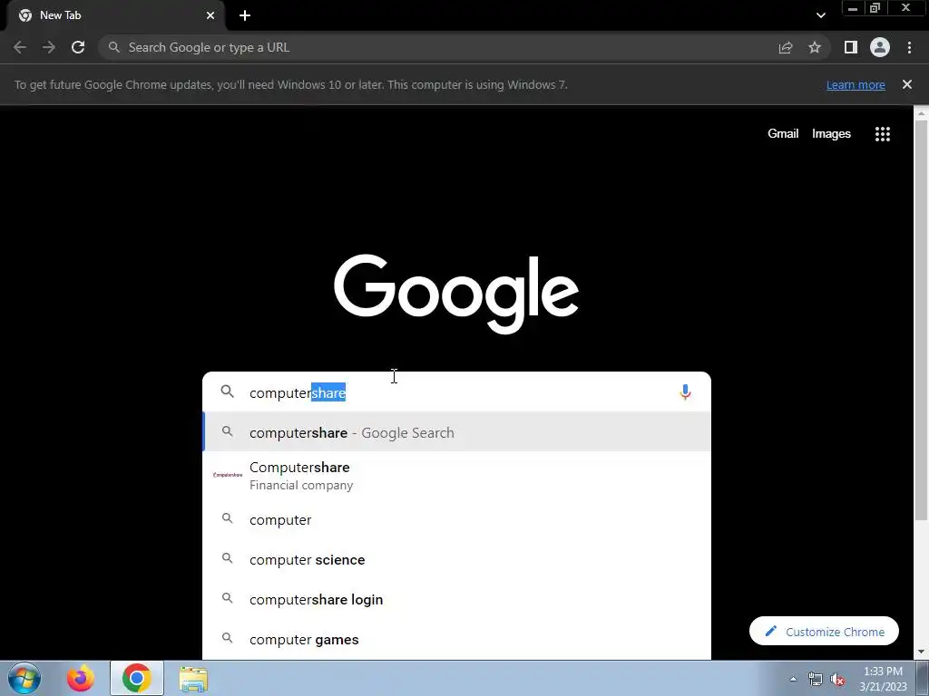Open Gmail link
The height and width of the screenshot is (696, 929).
pos(783,134)
